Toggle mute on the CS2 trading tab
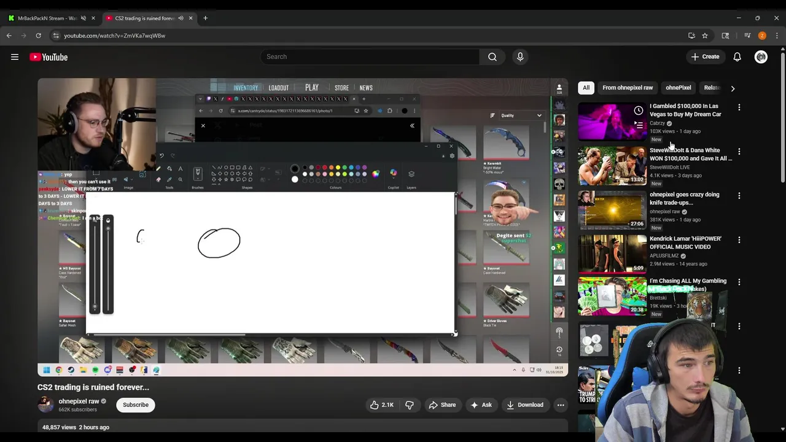 pos(181,18)
